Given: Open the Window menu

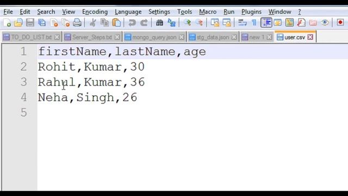Looking at the screenshot, I should pyautogui.click(x=279, y=12).
